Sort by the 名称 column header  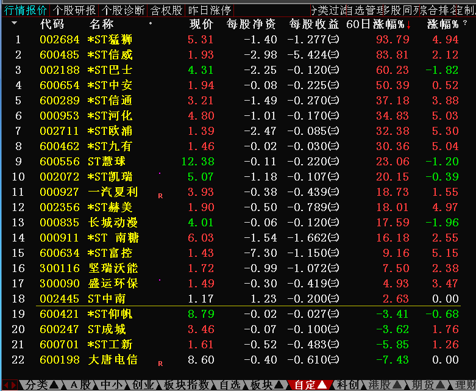102,24
